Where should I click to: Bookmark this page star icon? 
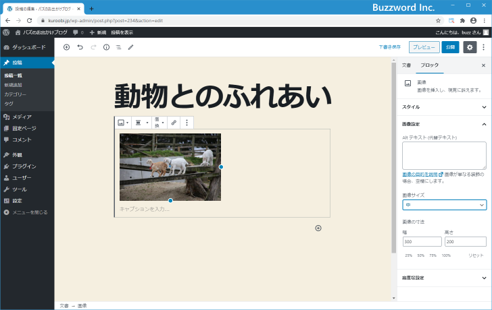tap(439, 21)
